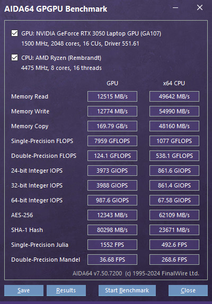Select the CPU 32-bit Integer 861.4 GIOPS box
This screenshot has width=212, height=304.
(174, 185)
